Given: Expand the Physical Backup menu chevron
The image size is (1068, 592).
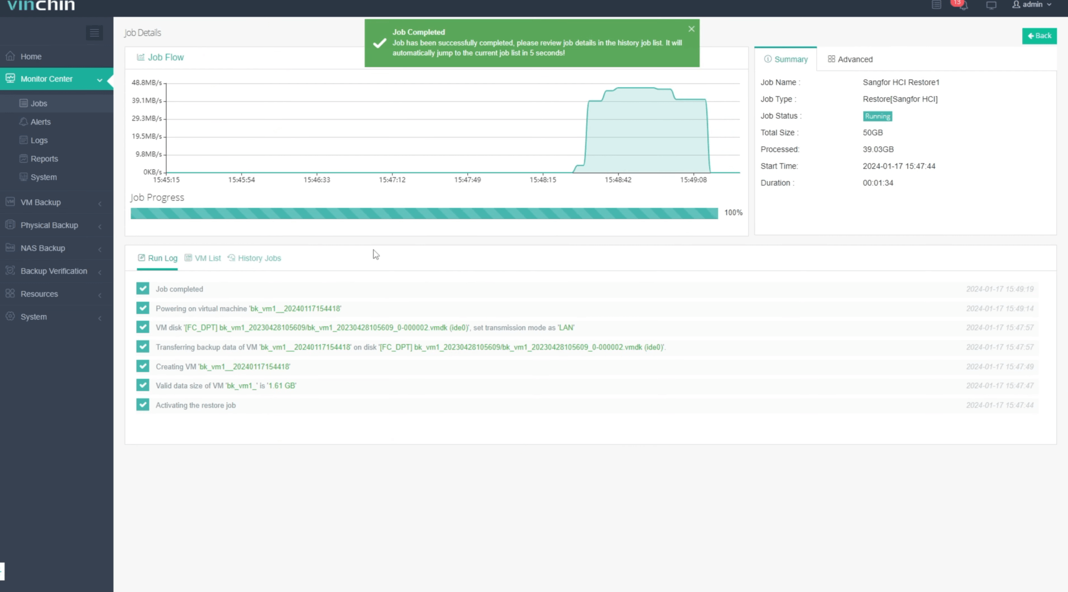Looking at the screenshot, I should coord(100,226).
